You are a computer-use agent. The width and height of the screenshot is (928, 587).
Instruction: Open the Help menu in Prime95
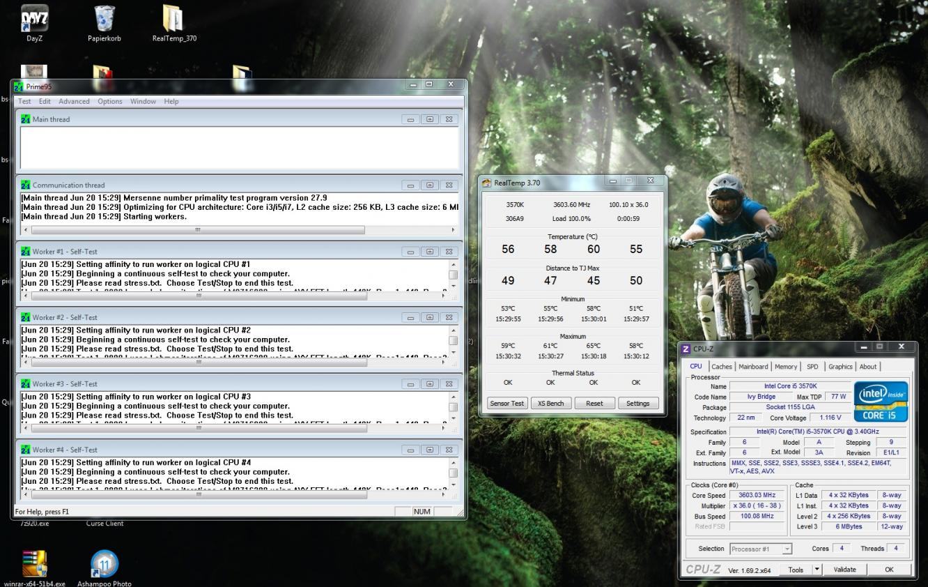coord(171,101)
